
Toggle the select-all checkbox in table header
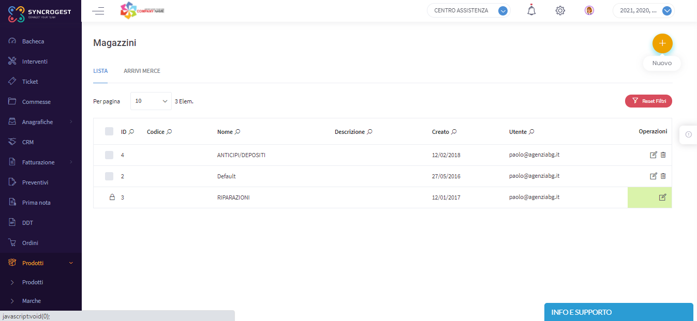tap(109, 132)
